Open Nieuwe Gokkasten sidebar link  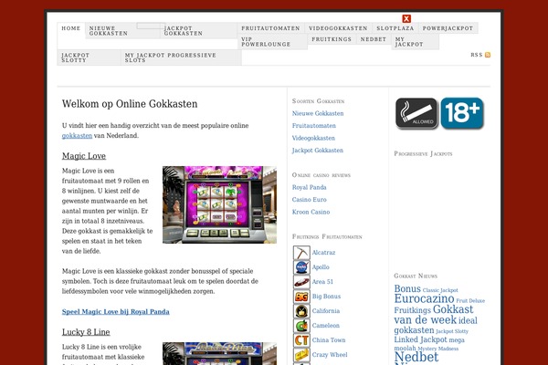coord(318,113)
